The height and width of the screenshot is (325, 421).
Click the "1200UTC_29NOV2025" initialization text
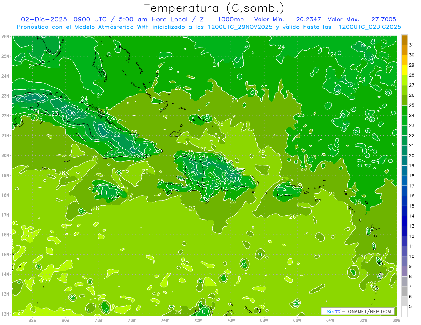point(241,27)
